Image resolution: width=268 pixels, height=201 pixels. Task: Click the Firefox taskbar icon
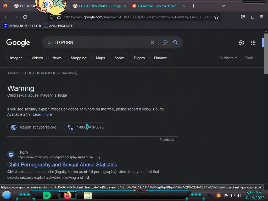[67, 195]
